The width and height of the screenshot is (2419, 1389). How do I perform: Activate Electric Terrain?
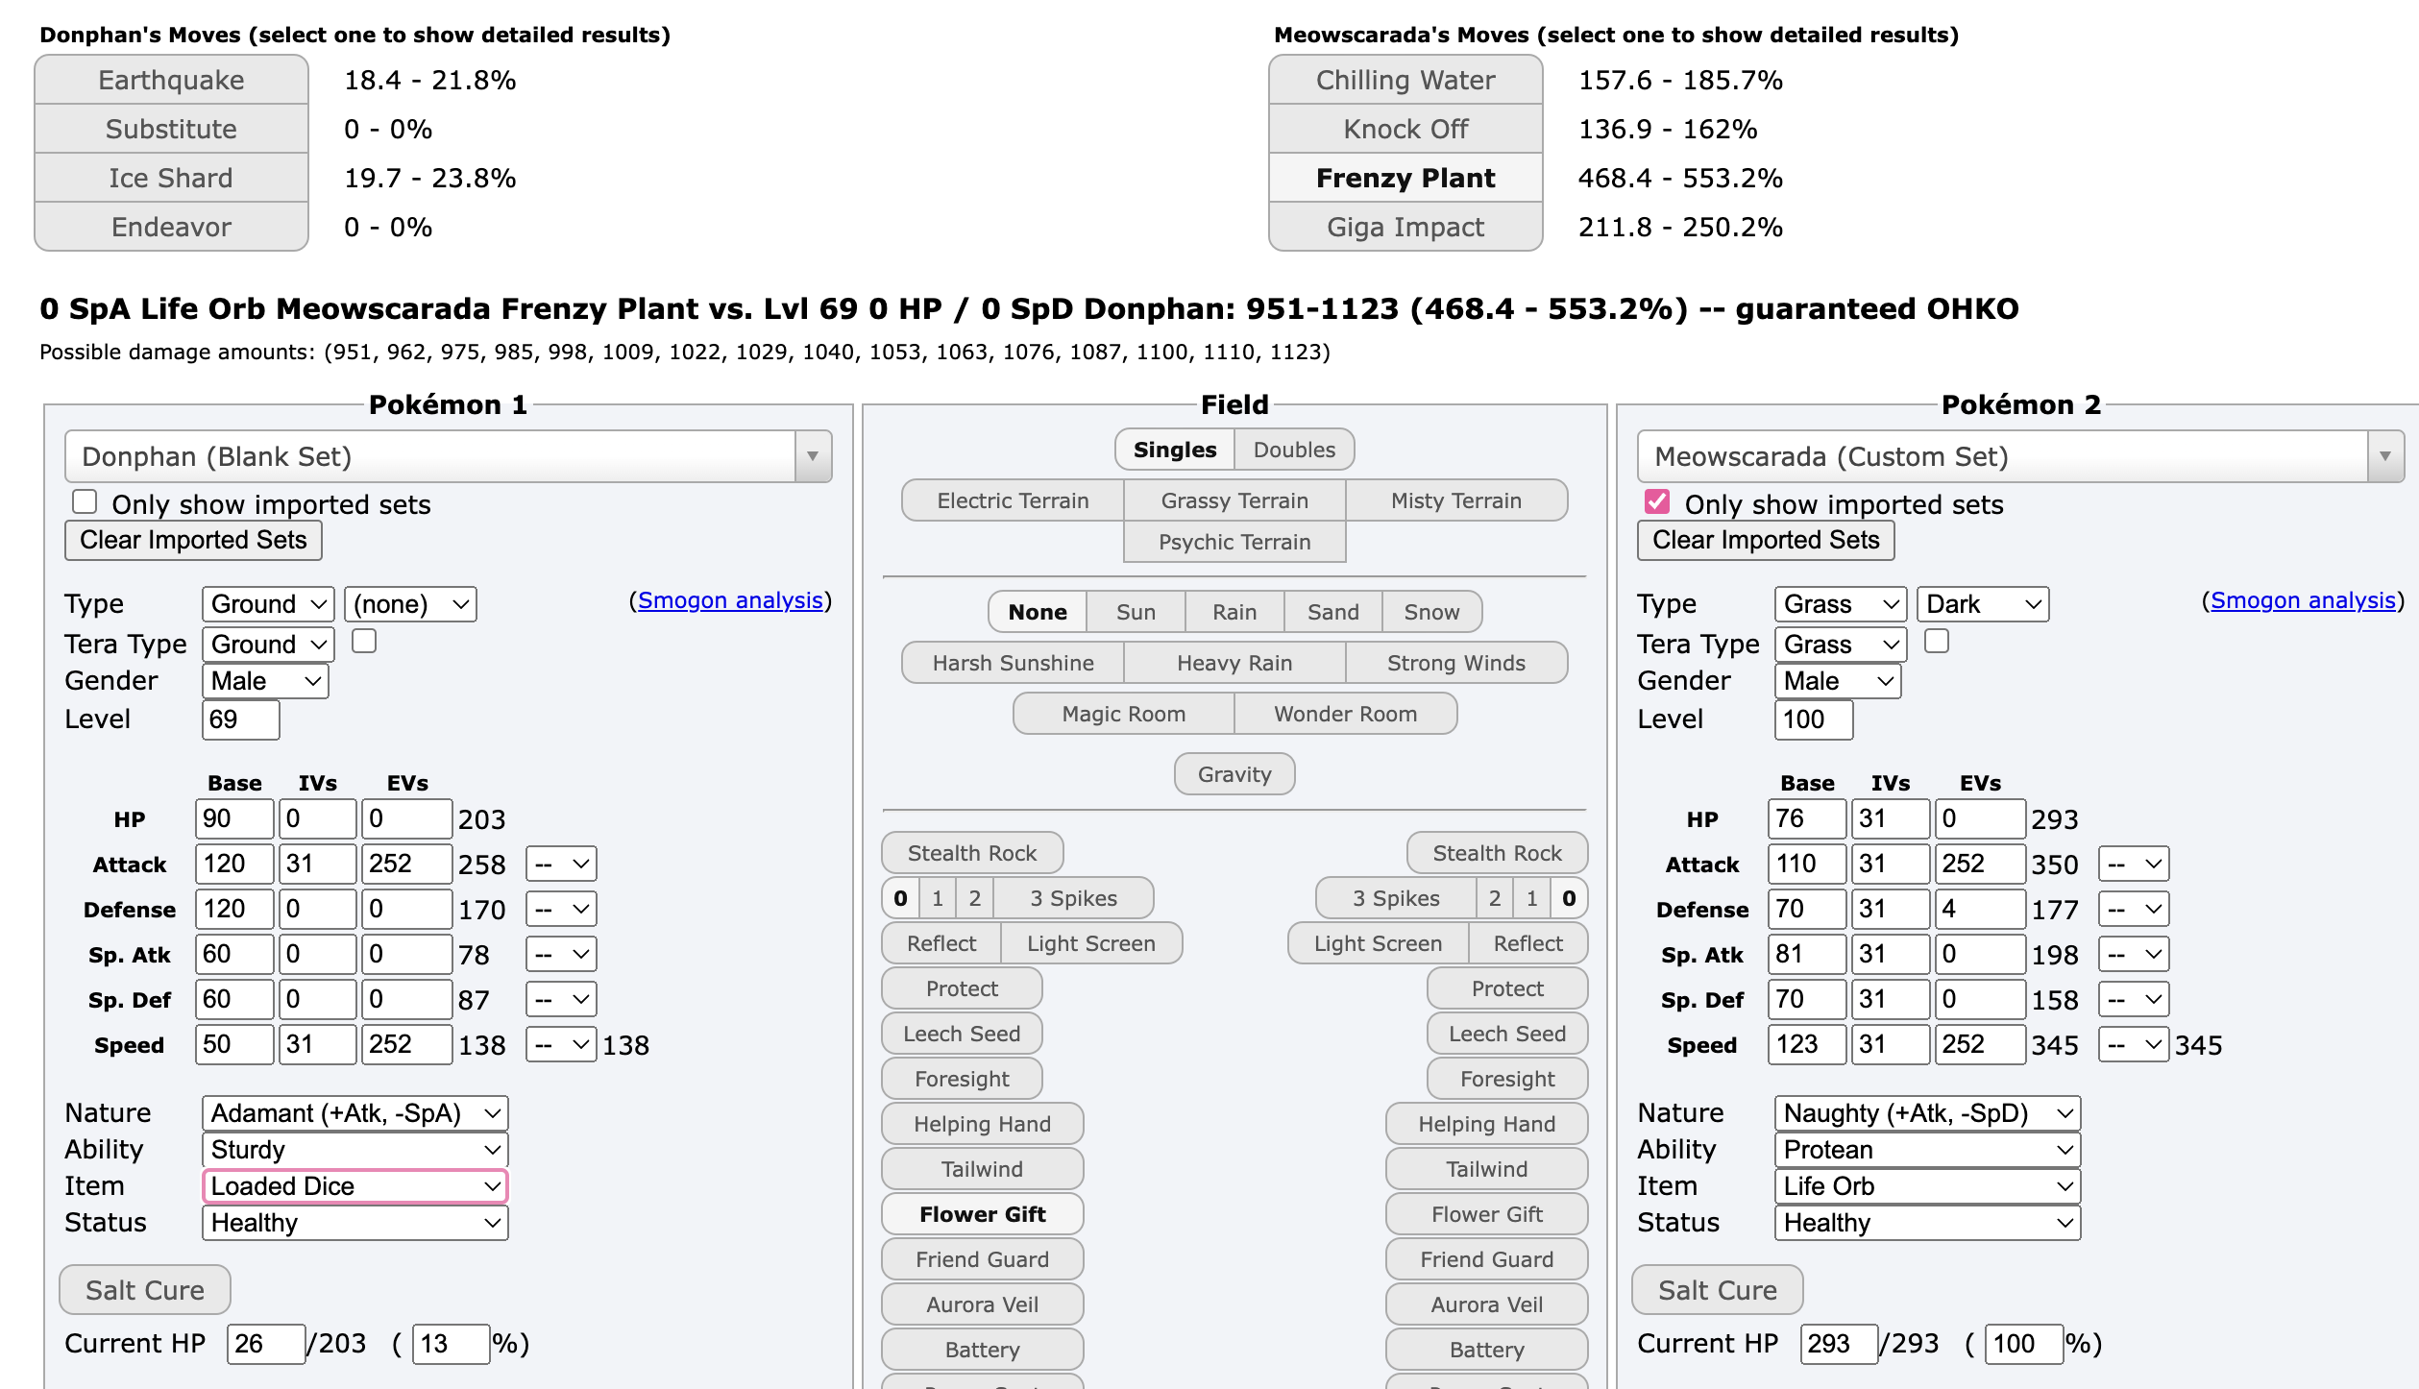point(1013,500)
